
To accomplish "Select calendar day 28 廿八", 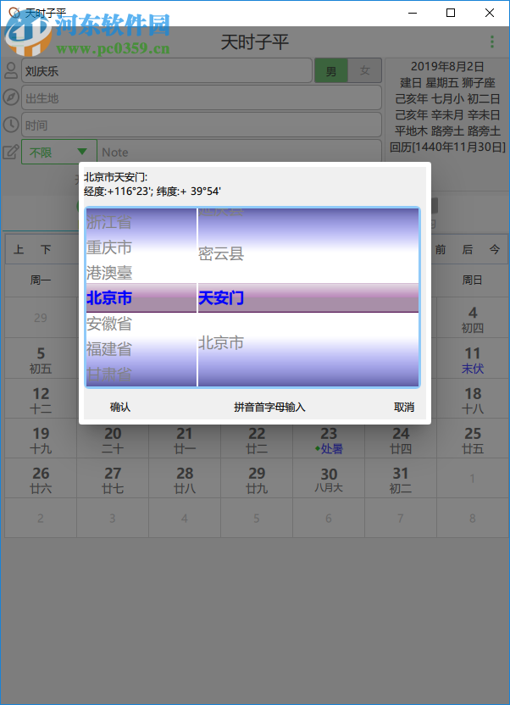I will (185, 479).
